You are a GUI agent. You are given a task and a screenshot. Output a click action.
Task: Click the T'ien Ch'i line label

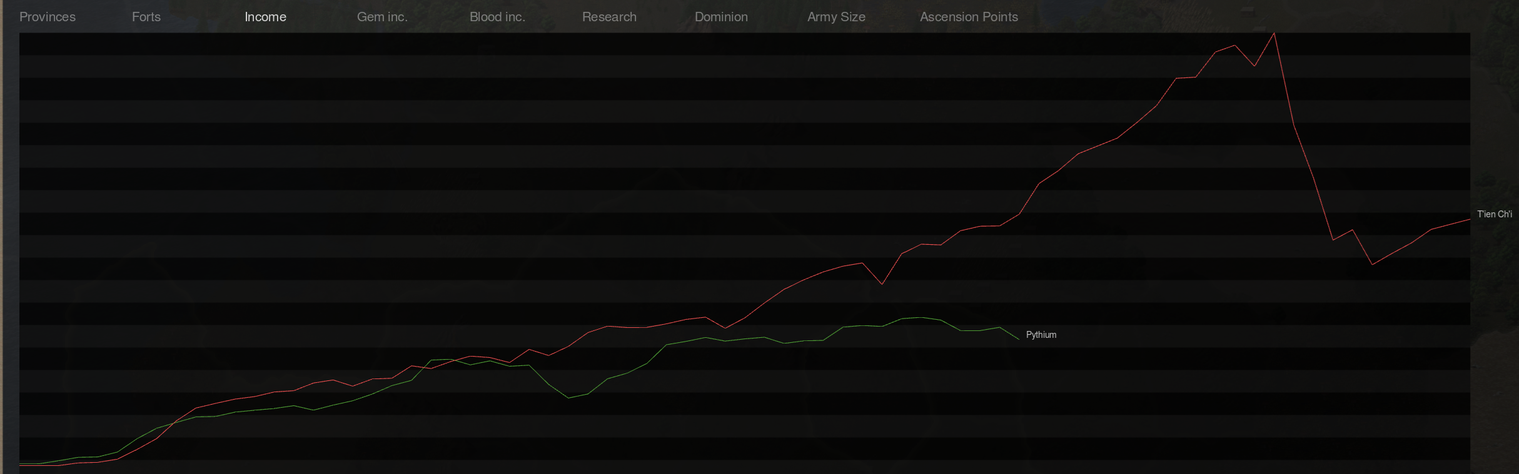click(x=1495, y=214)
